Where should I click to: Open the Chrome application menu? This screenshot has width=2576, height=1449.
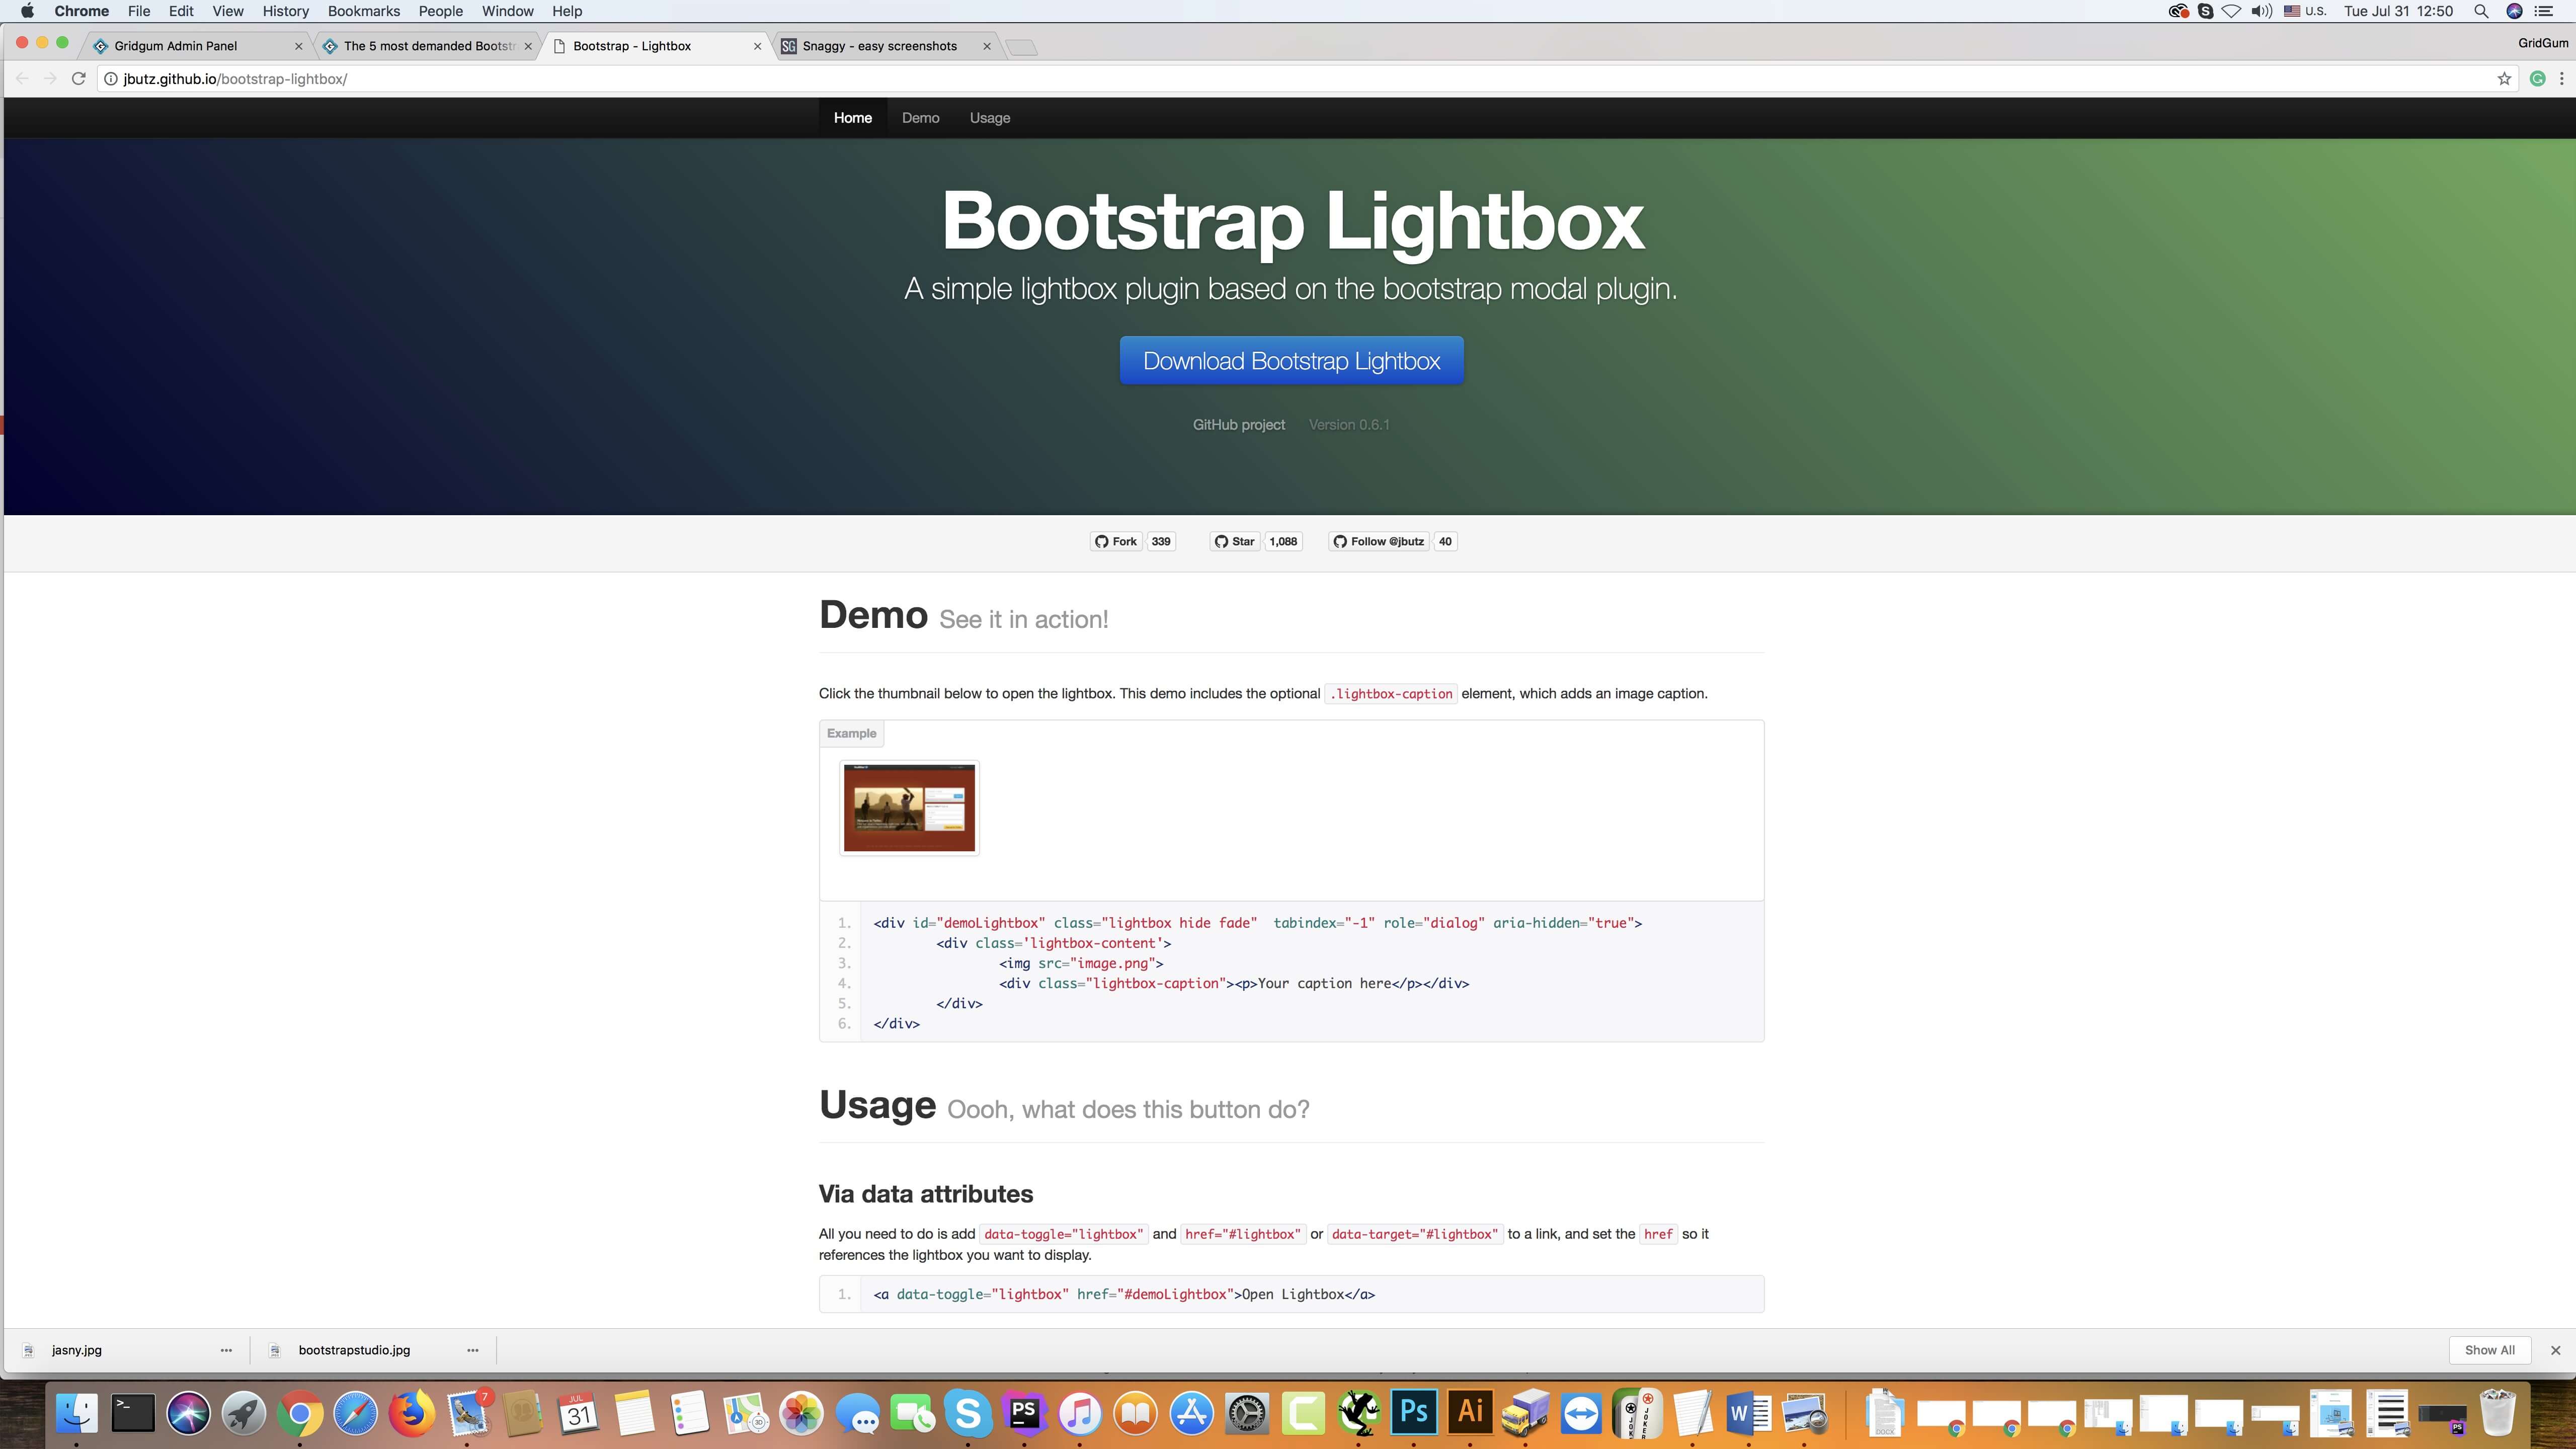pos(81,11)
